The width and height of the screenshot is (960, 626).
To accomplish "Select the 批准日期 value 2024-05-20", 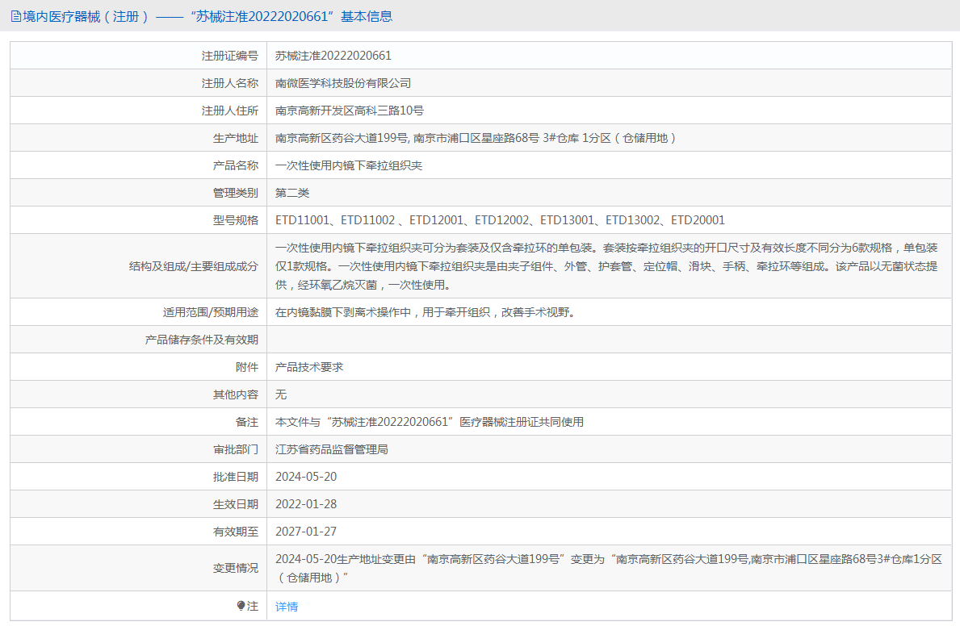I will click(x=306, y=477).
